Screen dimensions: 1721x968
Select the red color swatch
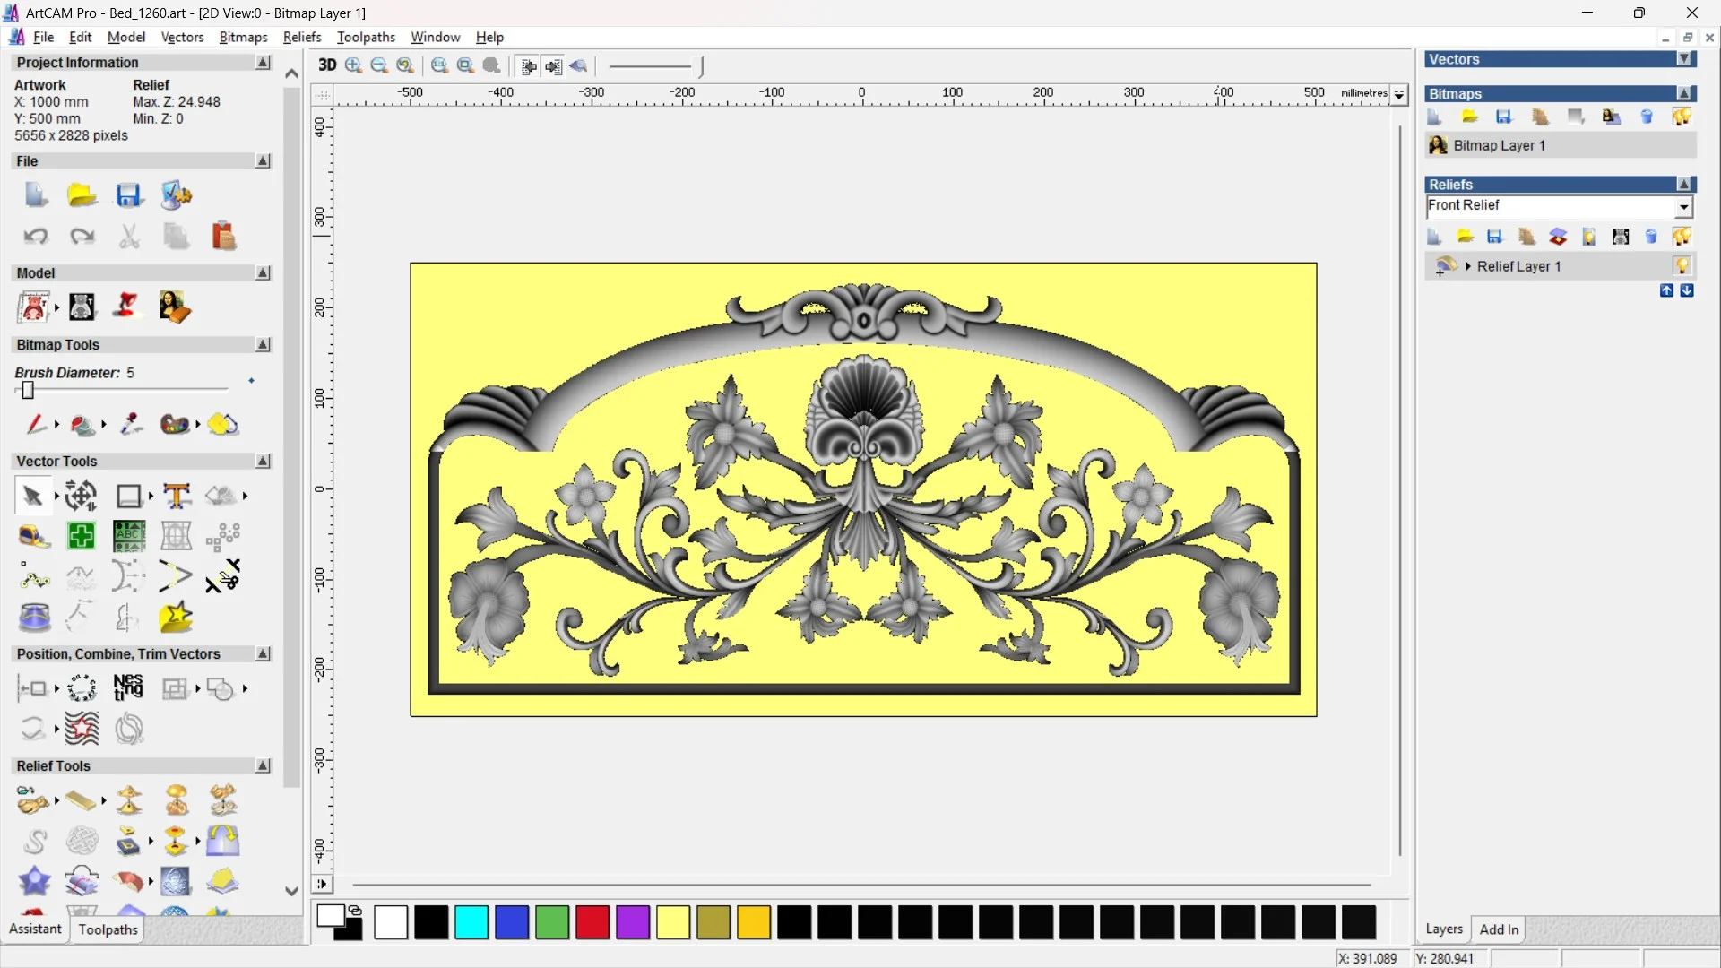(592, 922)
